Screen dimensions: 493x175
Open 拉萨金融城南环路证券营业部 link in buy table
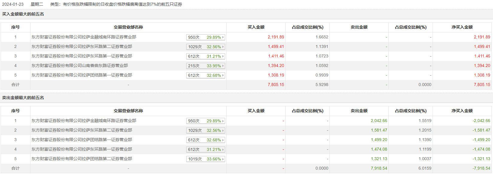84,37
